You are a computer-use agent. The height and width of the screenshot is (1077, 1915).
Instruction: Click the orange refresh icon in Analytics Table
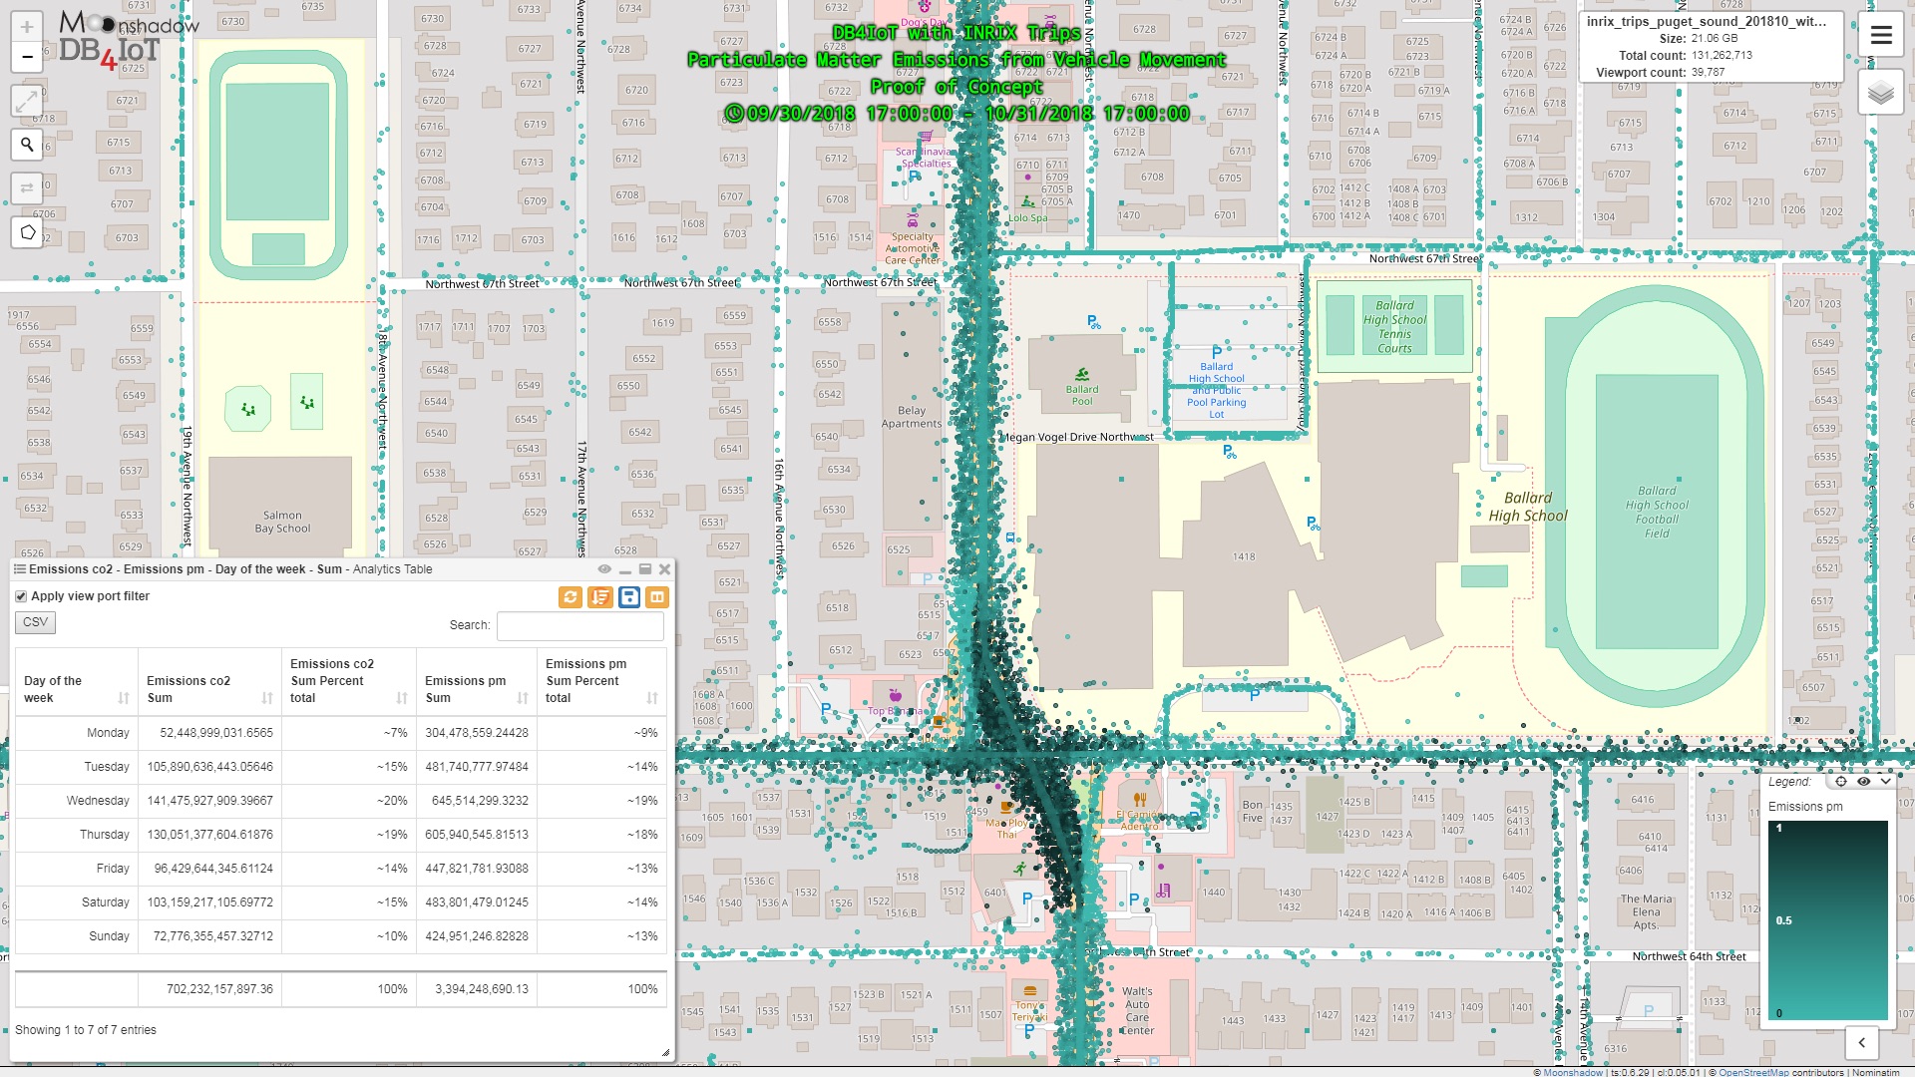570,597
